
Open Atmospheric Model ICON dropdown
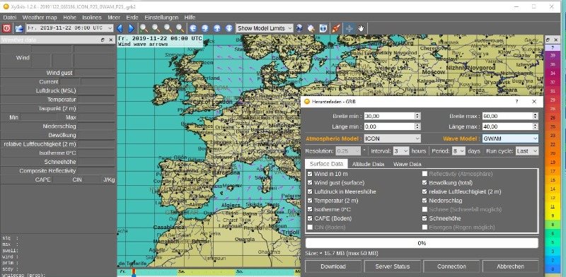coord(393,138)
